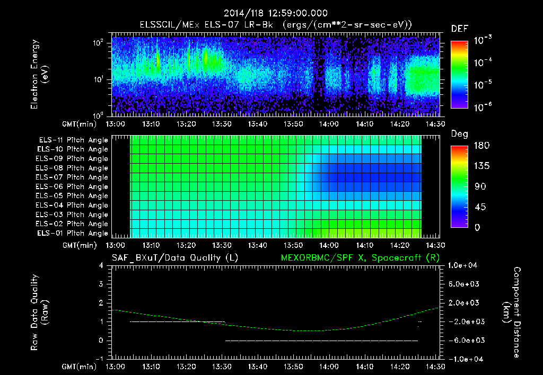The height and width of the screenshot is (375, 543).
Task: Click the 13:50 tick under the pitch angle panel
Action: pyautogui.click(x=293, y=245)
